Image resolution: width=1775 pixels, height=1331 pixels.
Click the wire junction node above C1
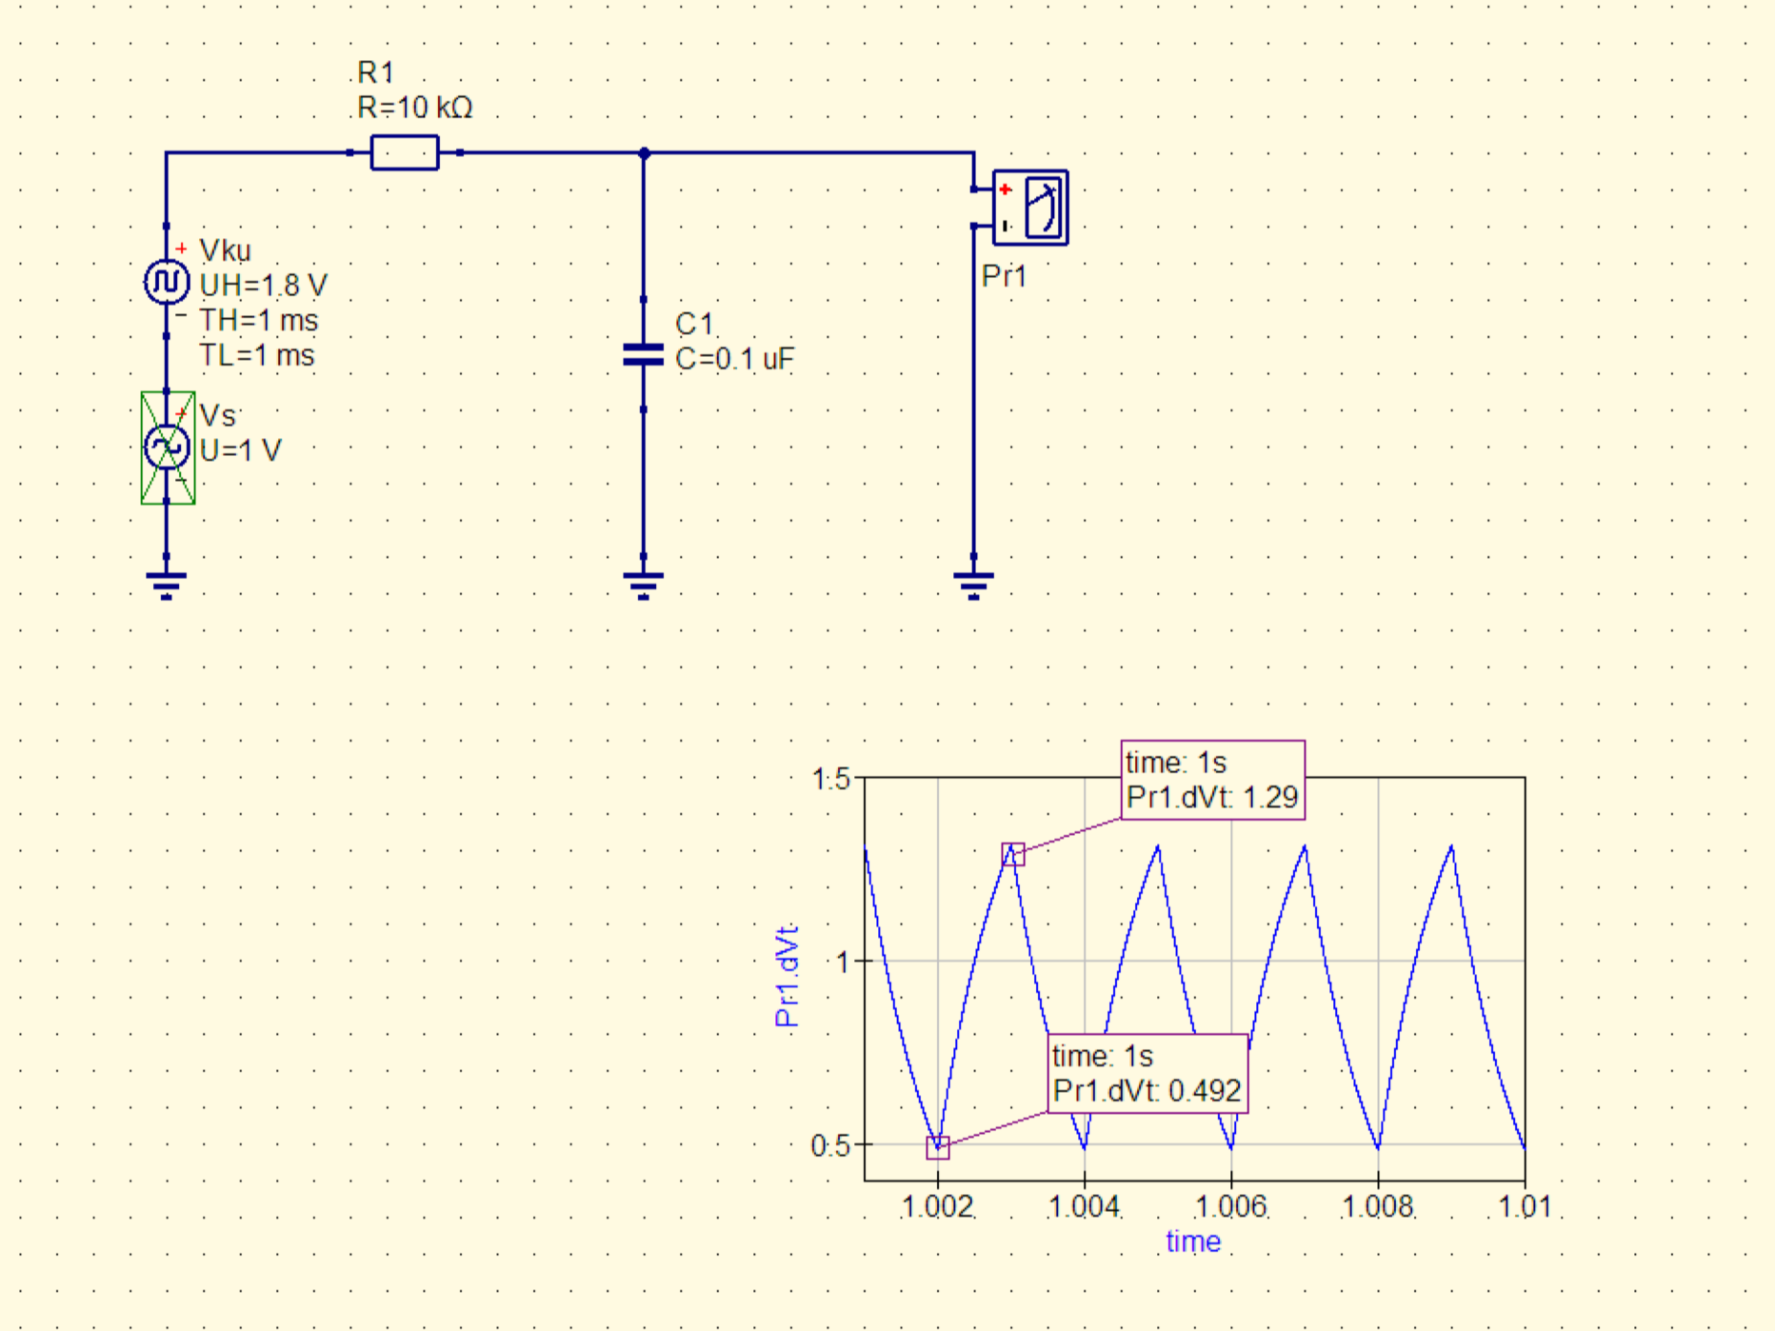click(x=644, y=152)
